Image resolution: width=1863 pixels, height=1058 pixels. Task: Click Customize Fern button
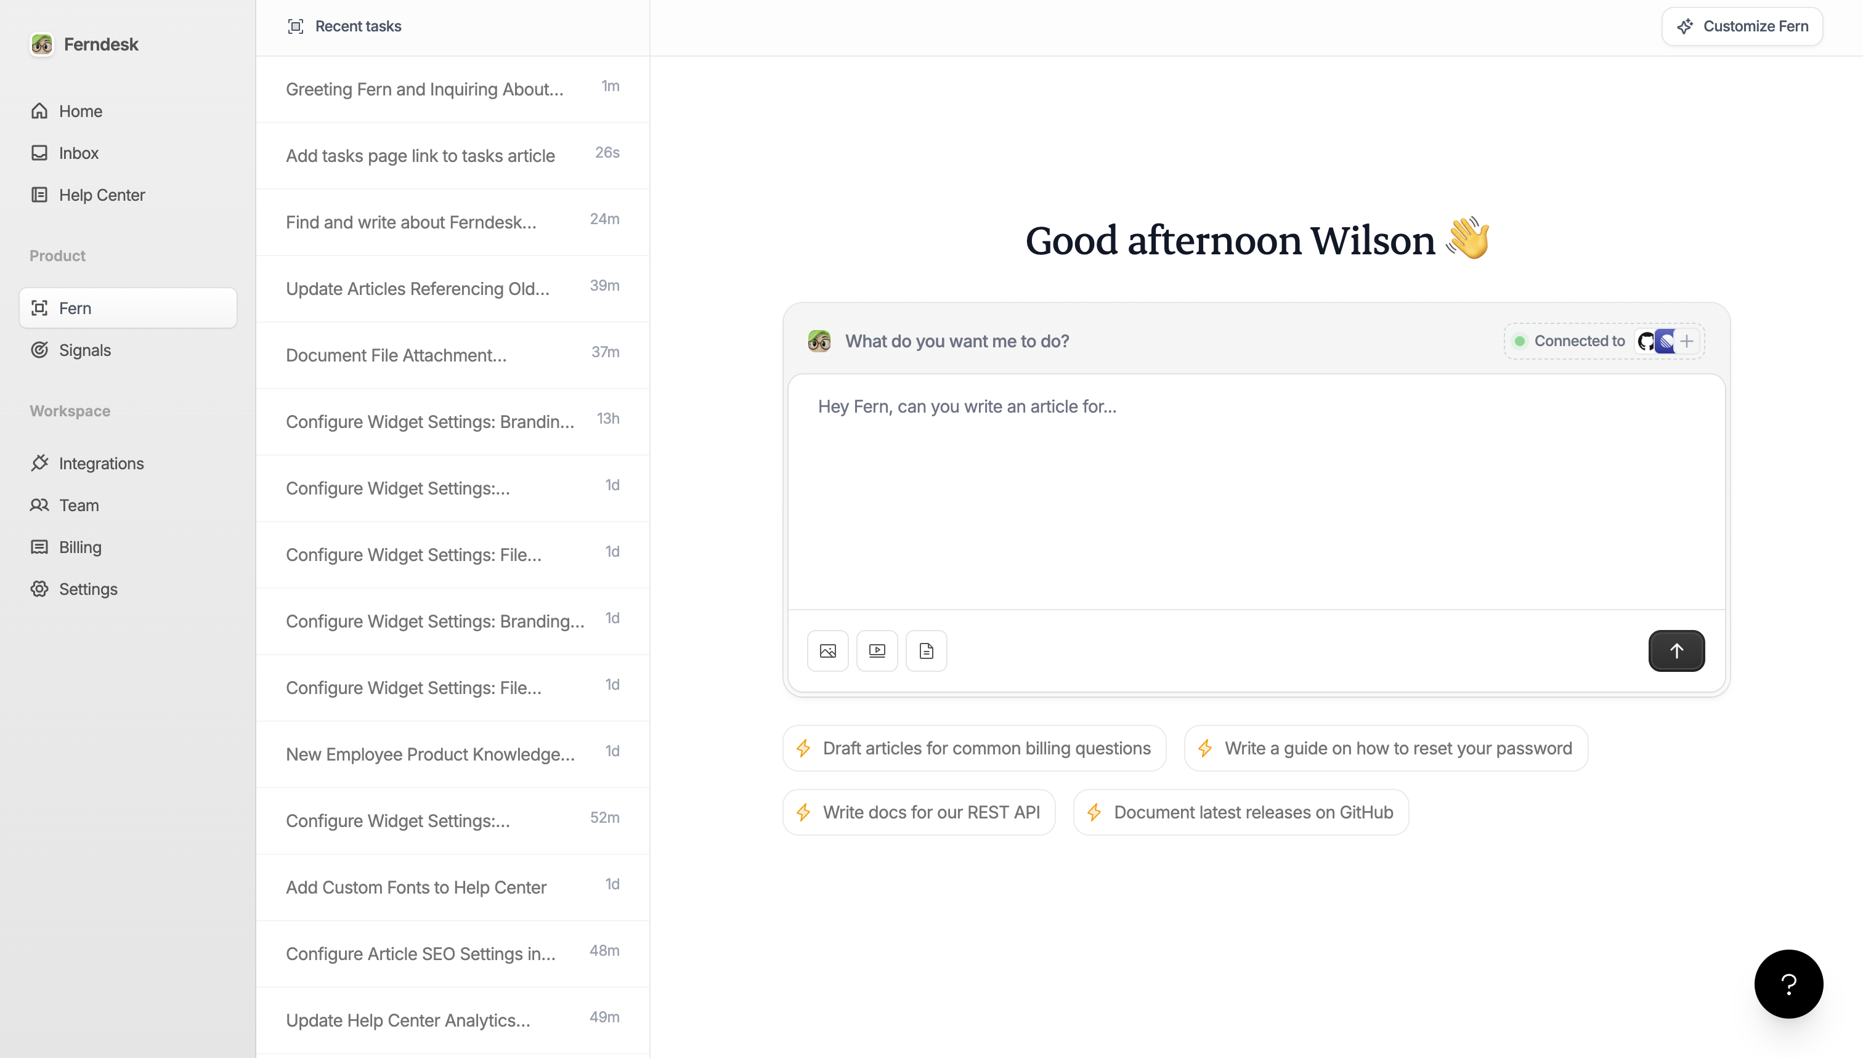point(1742,26)
